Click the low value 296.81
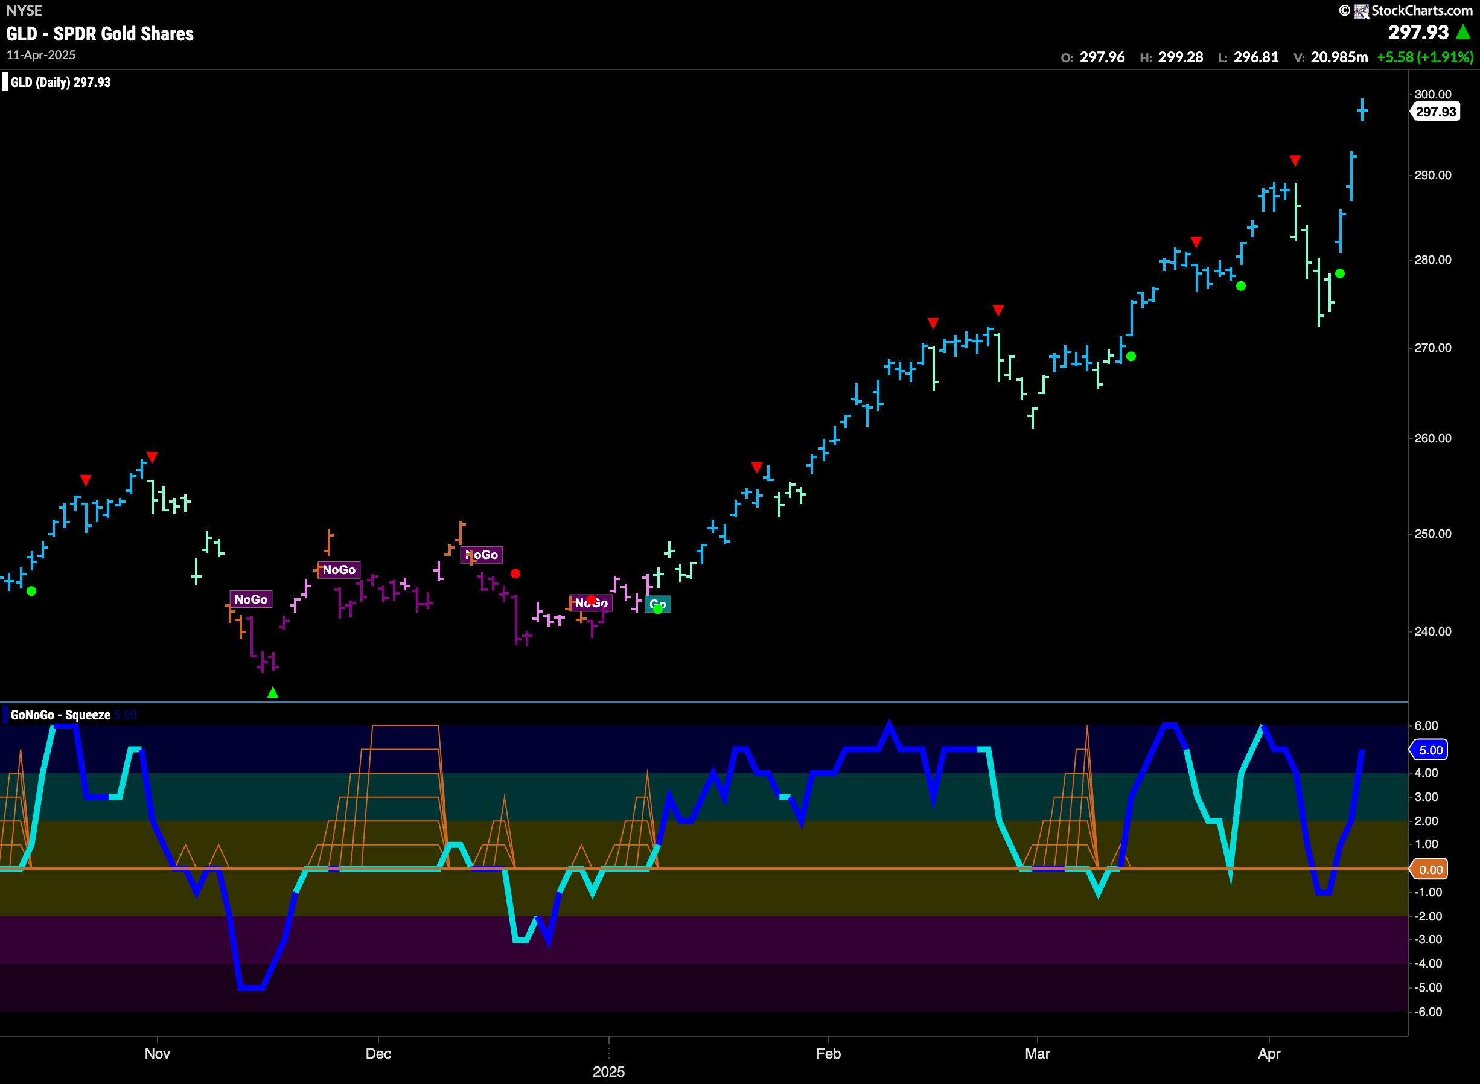The width and height of the screenshot is (1480, 1084). (x=1255, y=57)
